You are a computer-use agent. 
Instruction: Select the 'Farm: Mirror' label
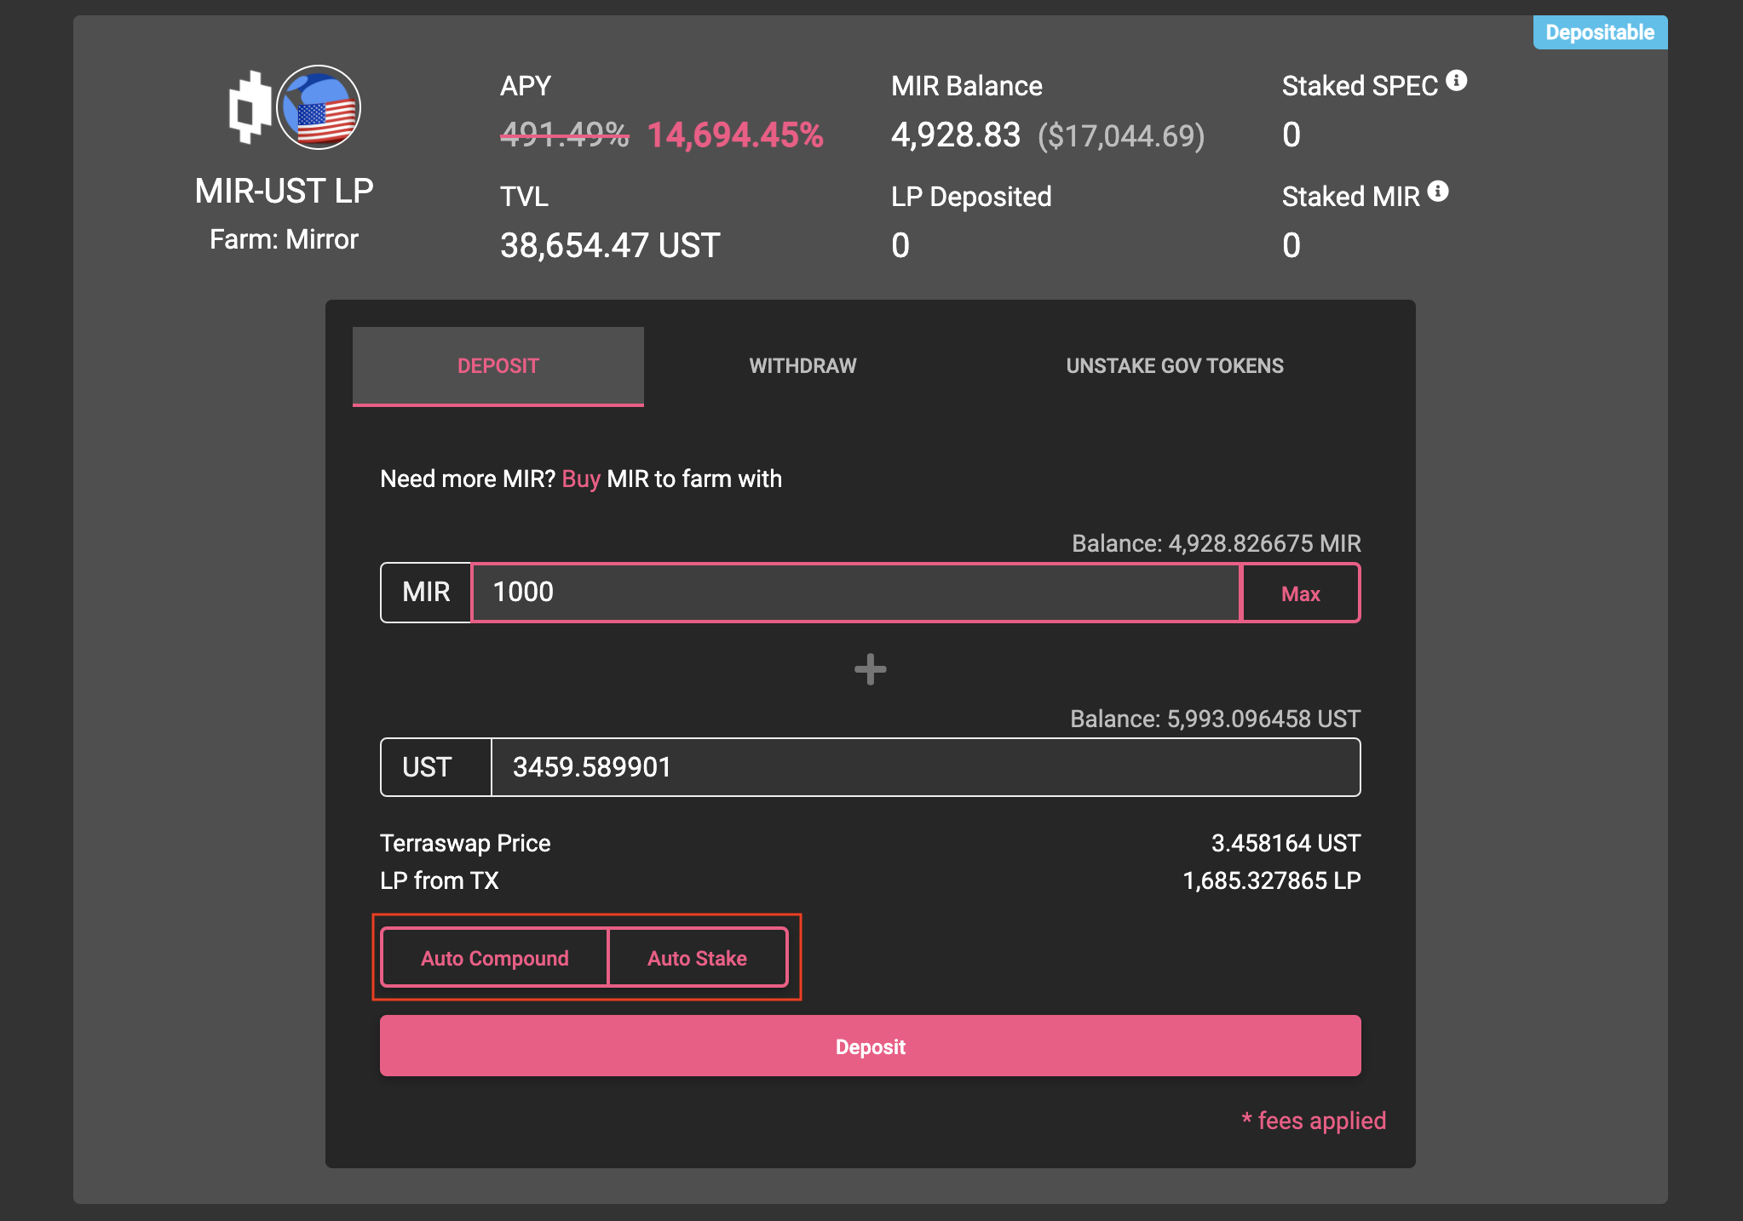(x=285, y=239)
